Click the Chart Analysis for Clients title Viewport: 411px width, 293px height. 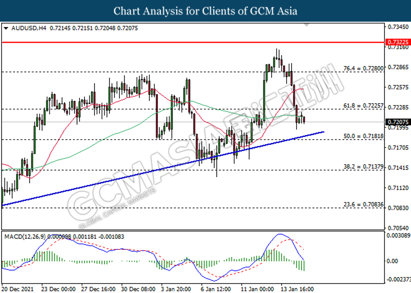206,11
